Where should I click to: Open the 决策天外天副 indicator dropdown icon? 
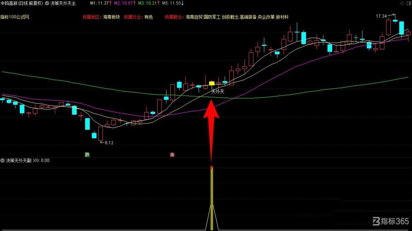(x=2, y=160)
